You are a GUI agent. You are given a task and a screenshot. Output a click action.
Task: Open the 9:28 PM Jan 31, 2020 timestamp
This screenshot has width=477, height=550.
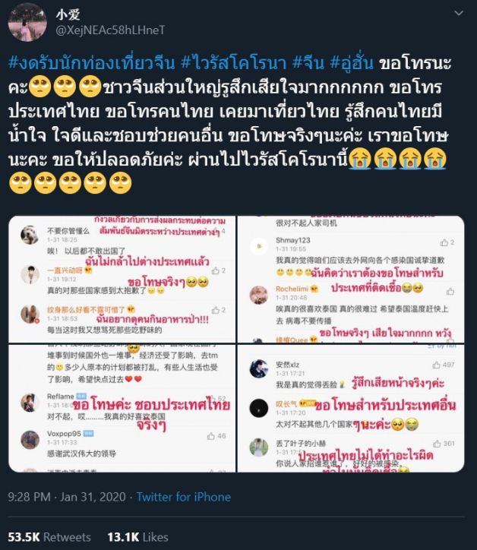click(x=67, y=497)
